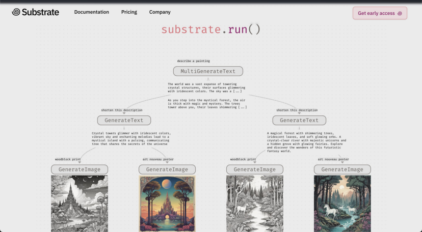This screenshot has width=422, height=232.
Task: Click the Substrate spiral logo icon
Action: [x=16, y=12]
